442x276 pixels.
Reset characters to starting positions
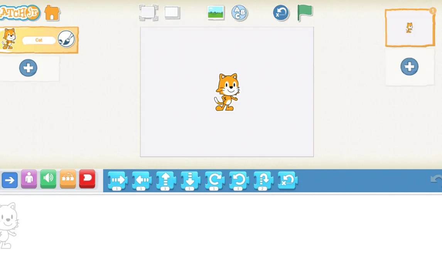[x=281, y=13]
